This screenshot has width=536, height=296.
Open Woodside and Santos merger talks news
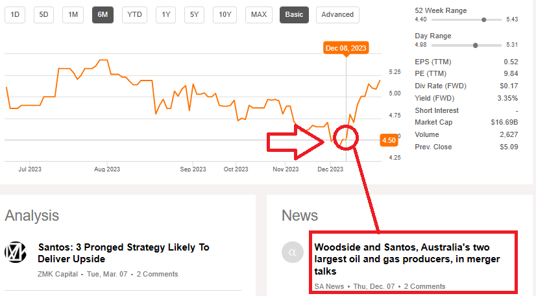(402, 258)
